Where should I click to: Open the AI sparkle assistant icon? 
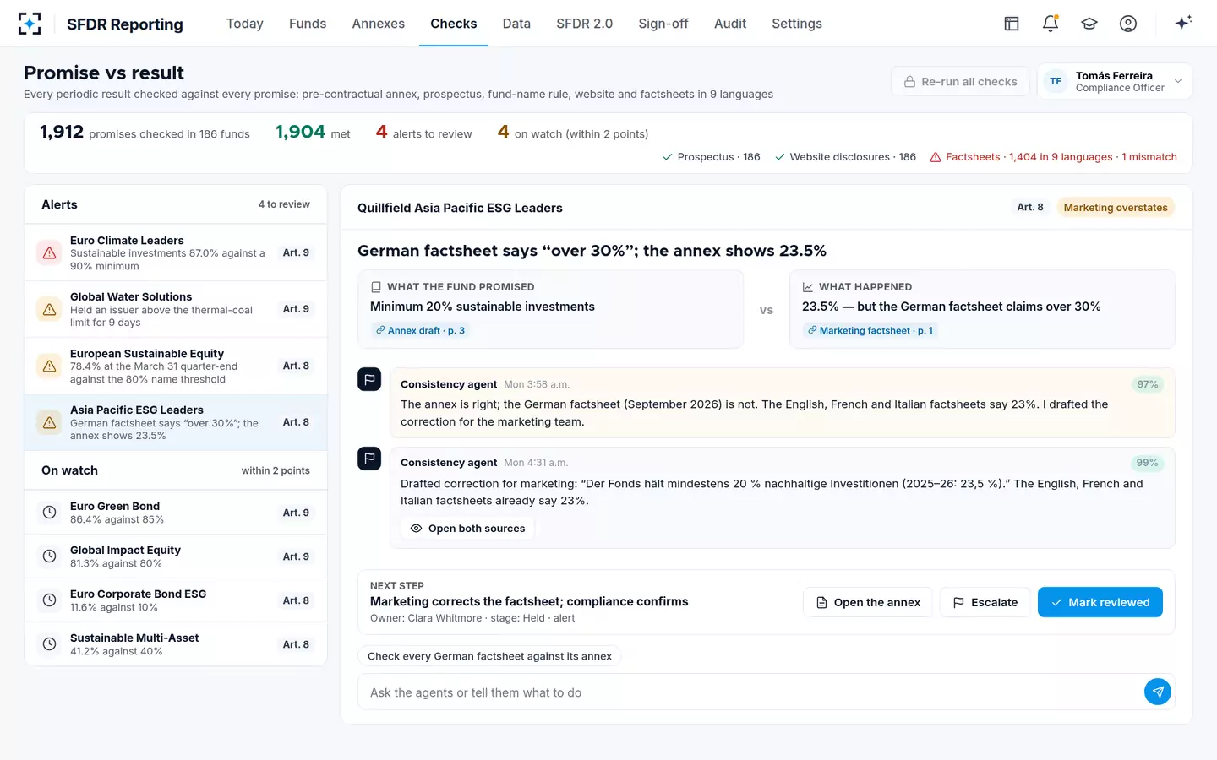tap(1183, 23)
